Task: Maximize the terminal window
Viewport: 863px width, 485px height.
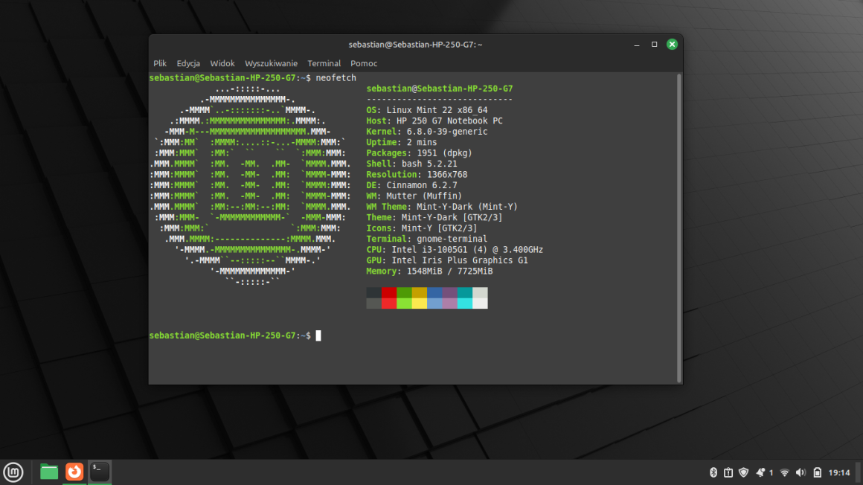Action: pyautogui.click(x=655, y=45)
